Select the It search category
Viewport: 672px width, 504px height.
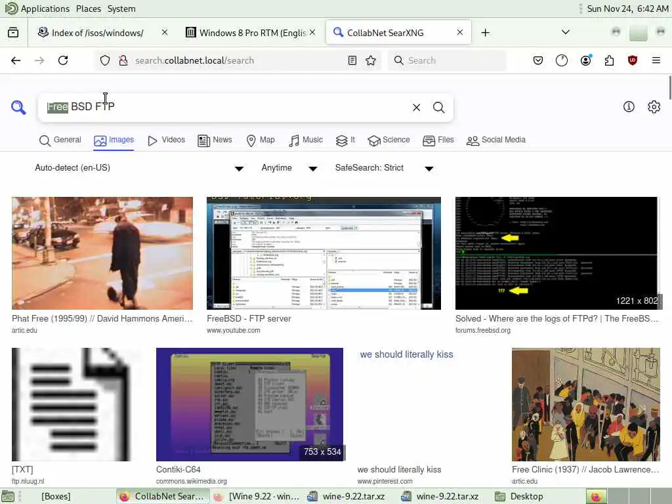(345, 140)
